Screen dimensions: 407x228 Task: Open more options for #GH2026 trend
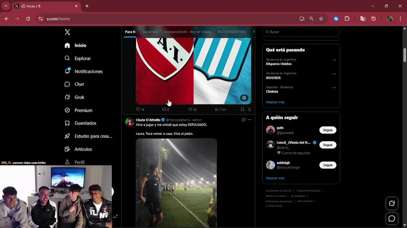pyautogui.click(x=334, y=74)
